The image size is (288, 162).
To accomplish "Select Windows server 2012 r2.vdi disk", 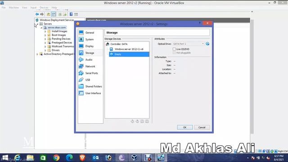I will 129,49.
